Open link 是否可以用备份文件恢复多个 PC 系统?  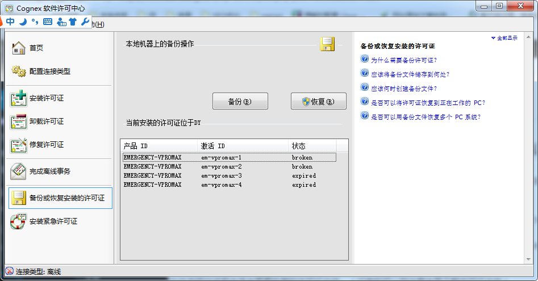point(426,117)
